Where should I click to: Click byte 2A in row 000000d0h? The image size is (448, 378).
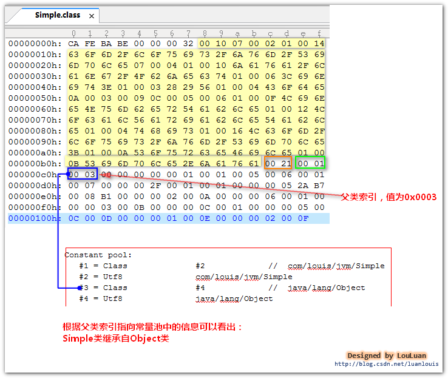tap(303, 186)
